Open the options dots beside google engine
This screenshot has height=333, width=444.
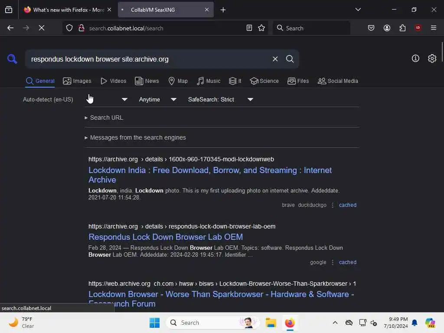[x=333, y=262]
